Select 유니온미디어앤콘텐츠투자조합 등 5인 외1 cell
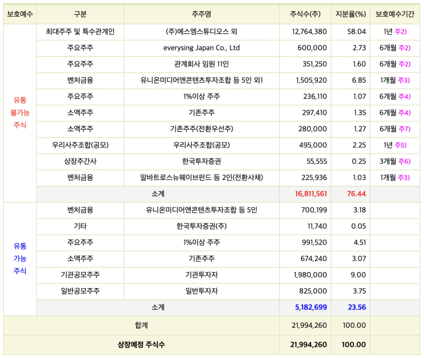Screen dimensions: 424x358 click(x=201, y=80)
